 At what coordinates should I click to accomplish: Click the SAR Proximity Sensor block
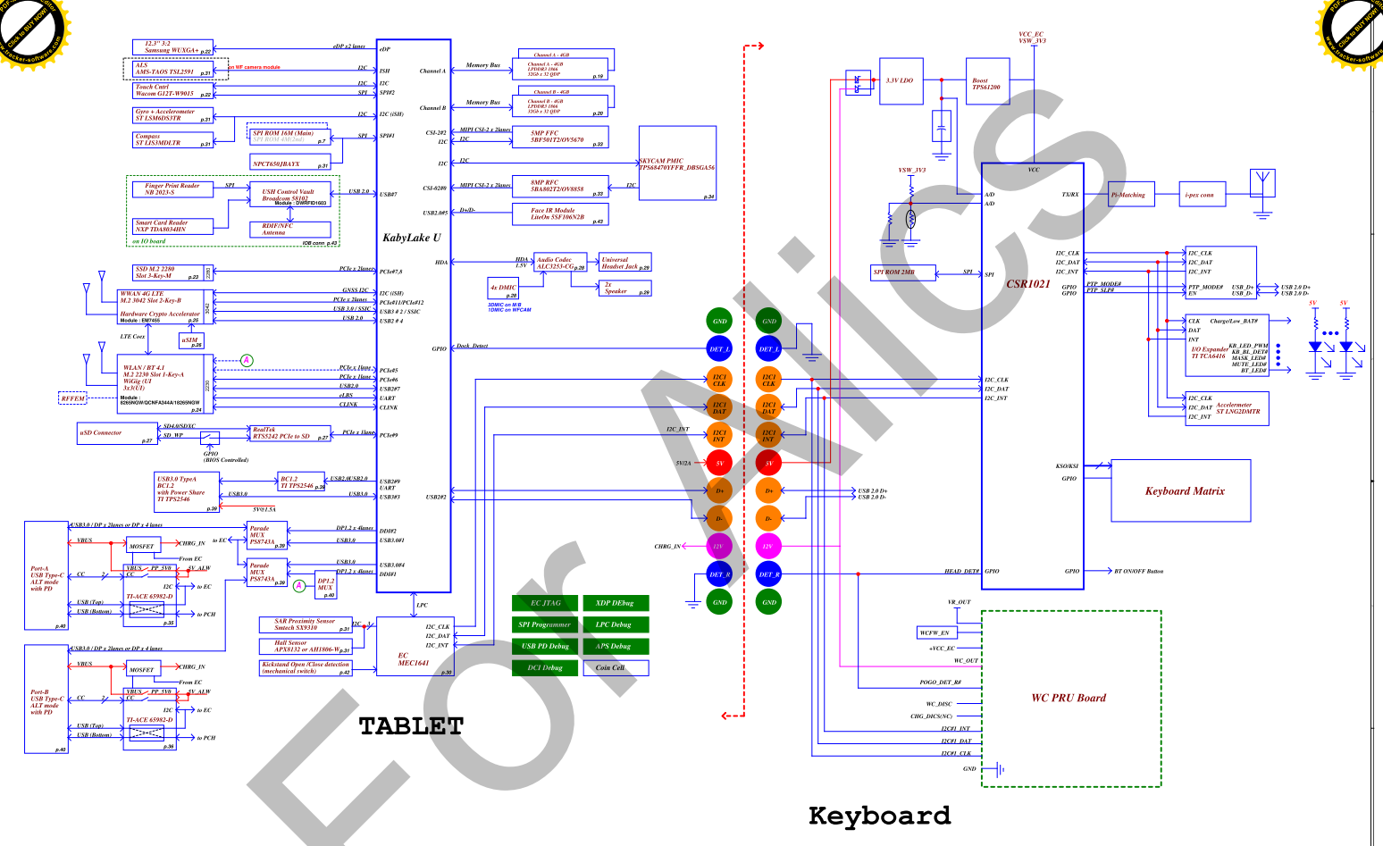pos(306,624)
